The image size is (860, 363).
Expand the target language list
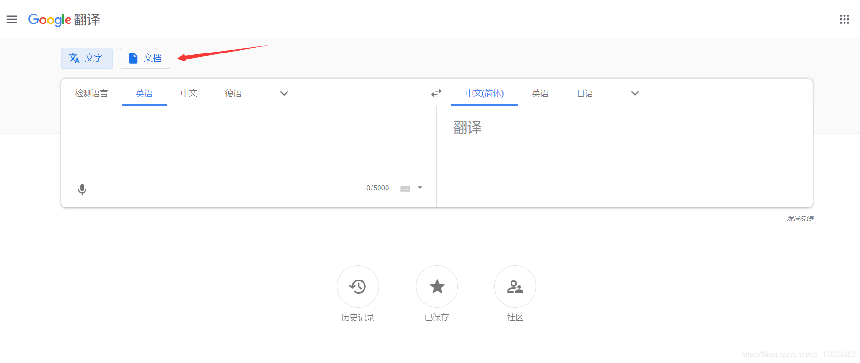635,93
